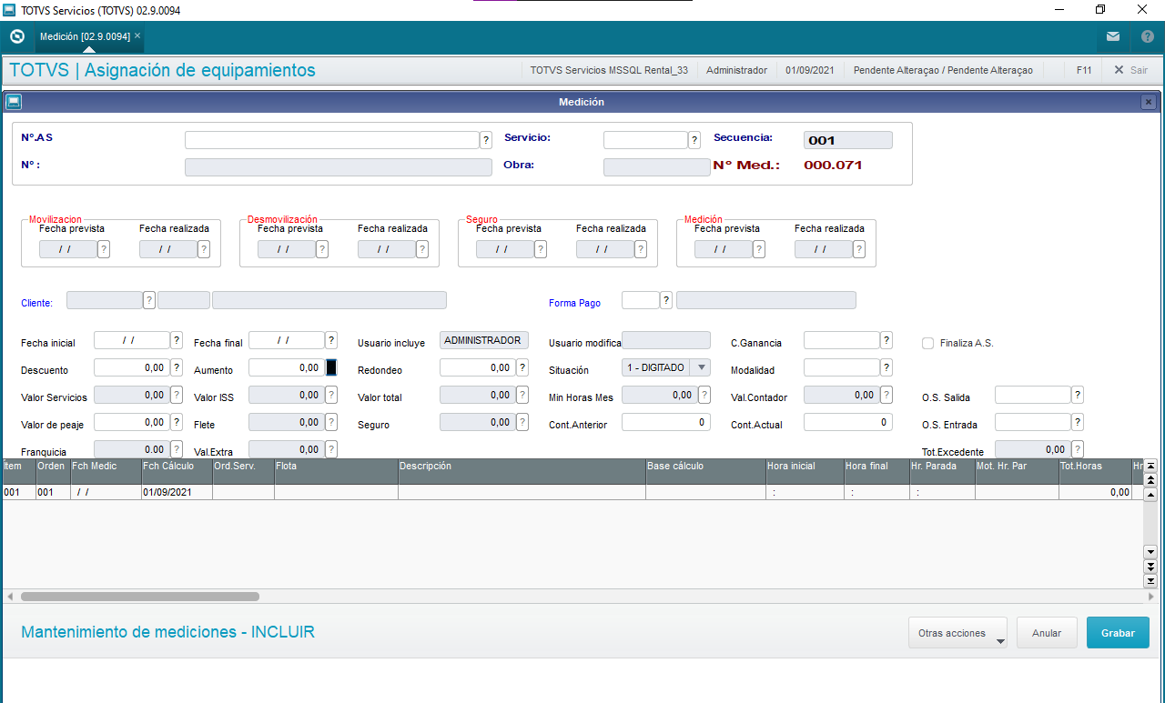The height and width of the screenshot is (703, 1165).
Task: Tick the Finaliza A.S. checkbox
Action: [x=928, y=343]
